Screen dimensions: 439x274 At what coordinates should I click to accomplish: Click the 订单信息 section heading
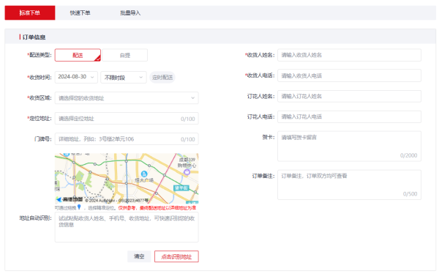[x=34, y=37]
